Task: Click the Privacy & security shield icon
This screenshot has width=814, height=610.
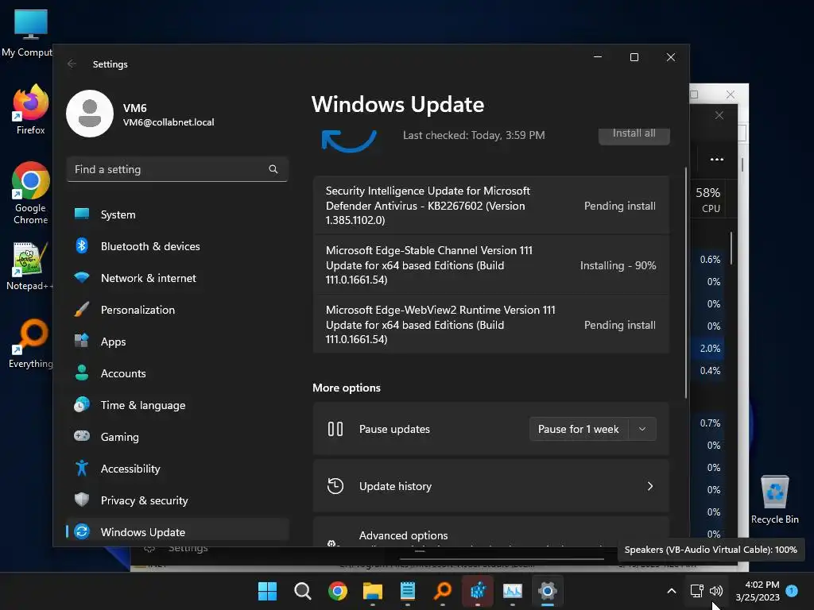Action: [x=82, y=500]
